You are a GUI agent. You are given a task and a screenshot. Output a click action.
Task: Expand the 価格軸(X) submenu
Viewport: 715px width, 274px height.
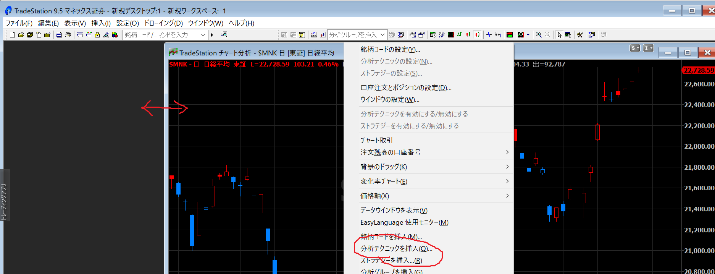pos(435,196)
